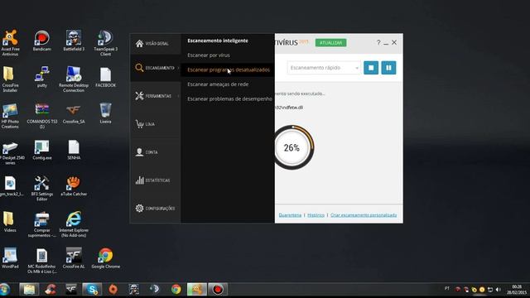The height and width of the screenshot is (298, 530).
Task: Open the Loja shopping cart section
Action: (x=155, y=124)
